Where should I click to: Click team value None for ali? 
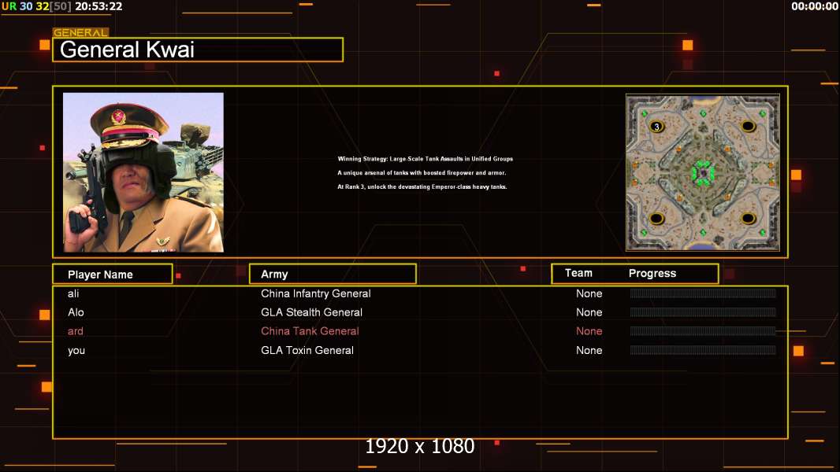(x=589, y=293)
